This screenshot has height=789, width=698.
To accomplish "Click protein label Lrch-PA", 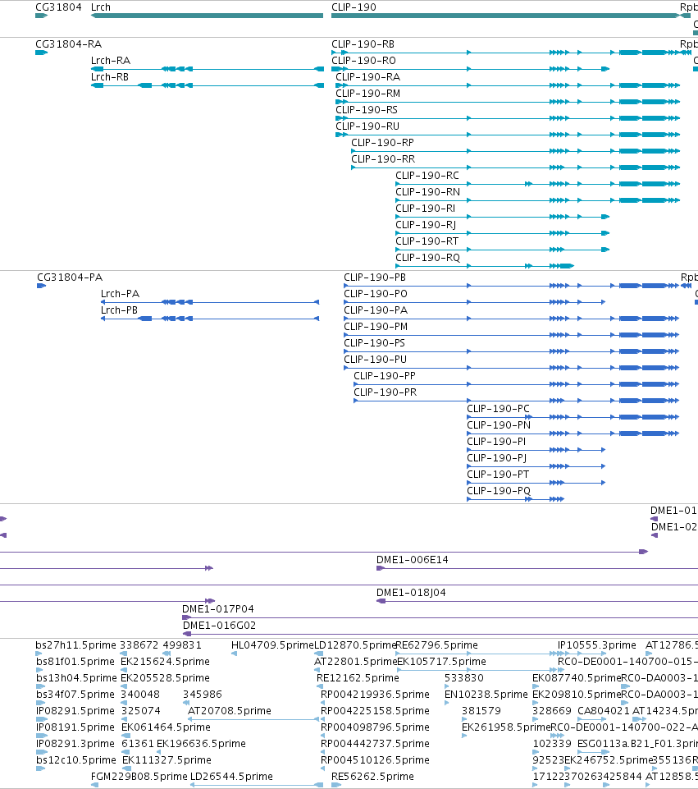I will click(x=120, y=294).
